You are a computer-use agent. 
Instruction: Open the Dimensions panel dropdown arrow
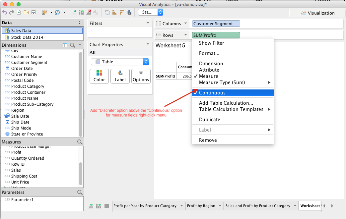[x=80, y=45]
